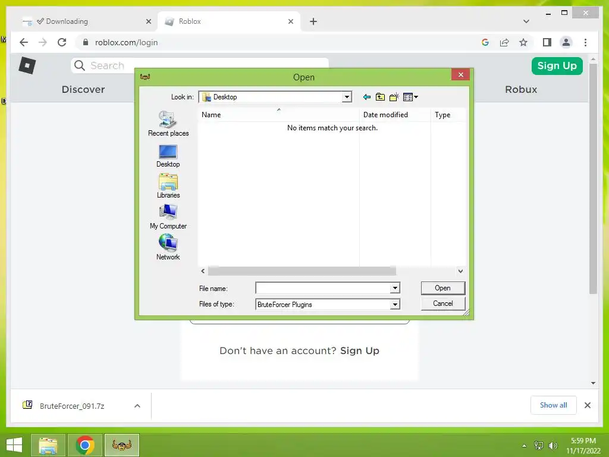Click the Roblox Search box

200,65
